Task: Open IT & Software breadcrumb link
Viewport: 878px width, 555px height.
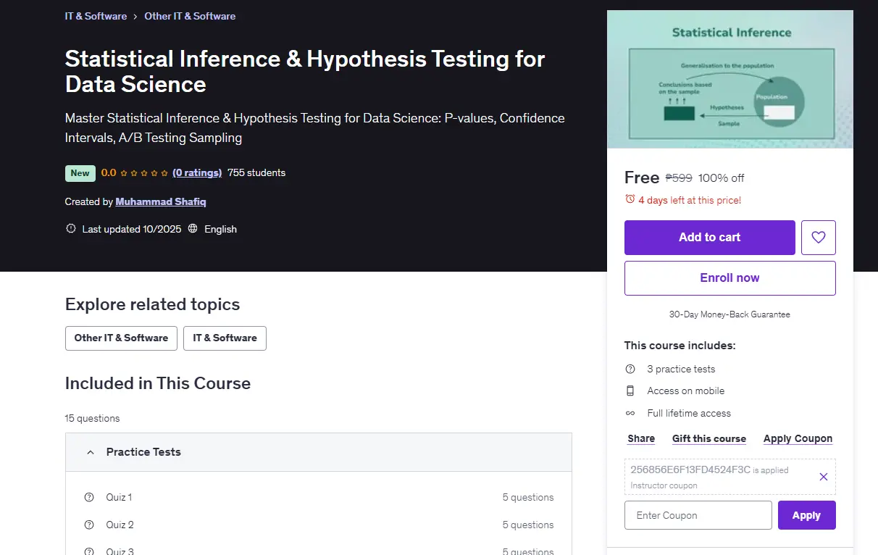Action: click(96, 16)
